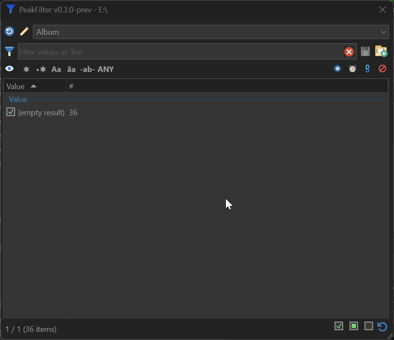
Task: Click the floppy disk save icon
Action: (365, 51)
